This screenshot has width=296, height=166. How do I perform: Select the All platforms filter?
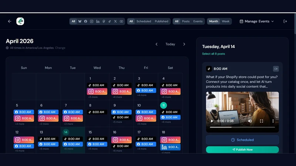73,21
